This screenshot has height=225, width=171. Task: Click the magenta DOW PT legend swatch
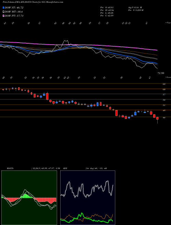tap(3, 16)
